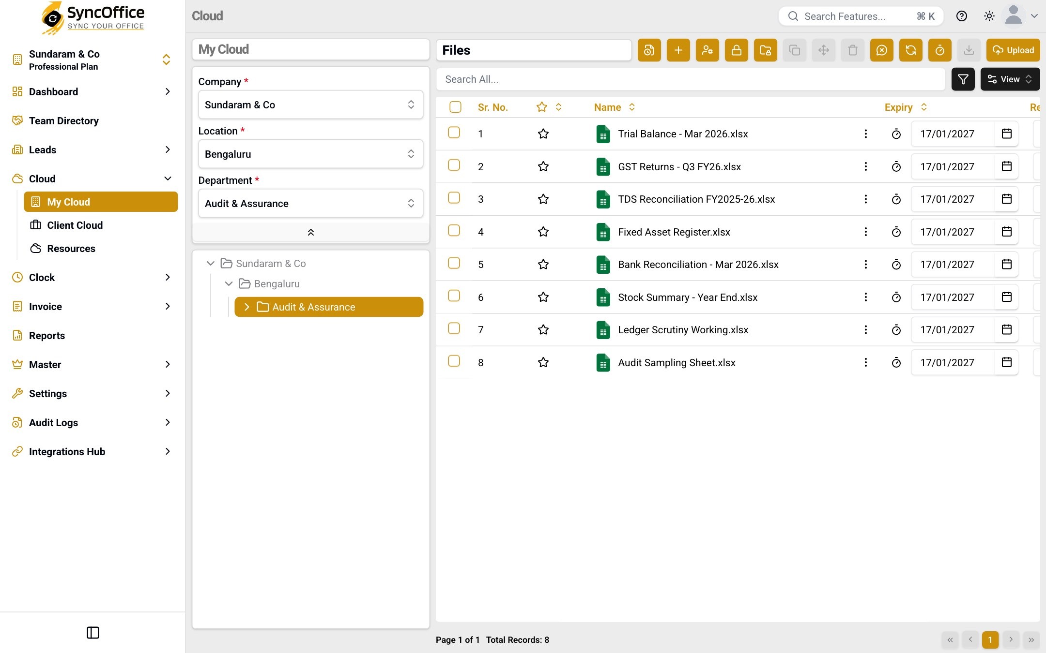Viewport: 1046px width, 653px height.
Task: Collapse Sundaram & Co tree folder
Action: click(x=210, y=264)
